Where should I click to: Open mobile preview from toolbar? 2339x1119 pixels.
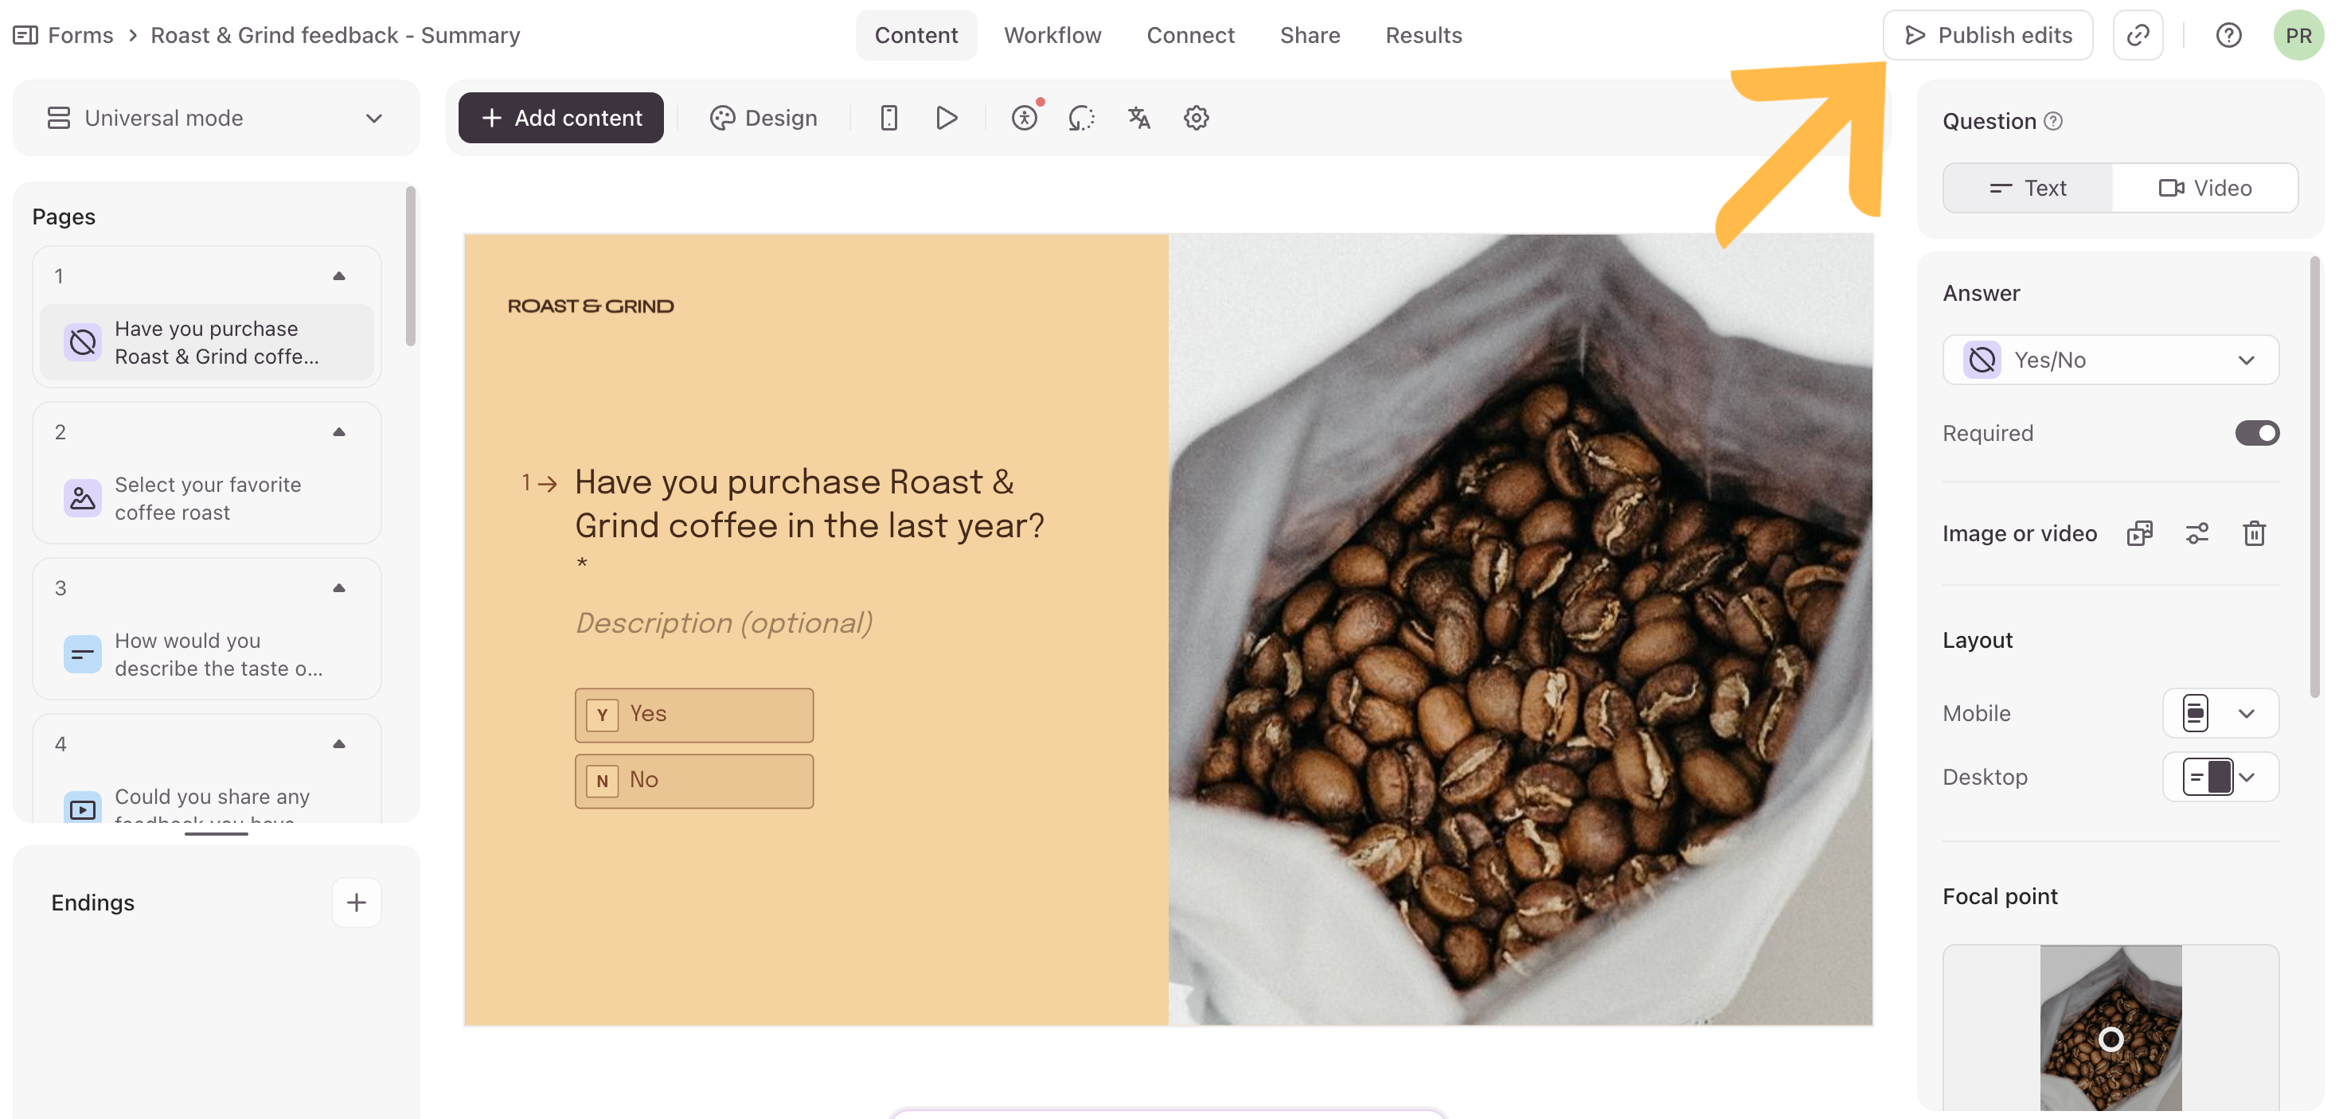pyautogui.click(x=888, y=118)
